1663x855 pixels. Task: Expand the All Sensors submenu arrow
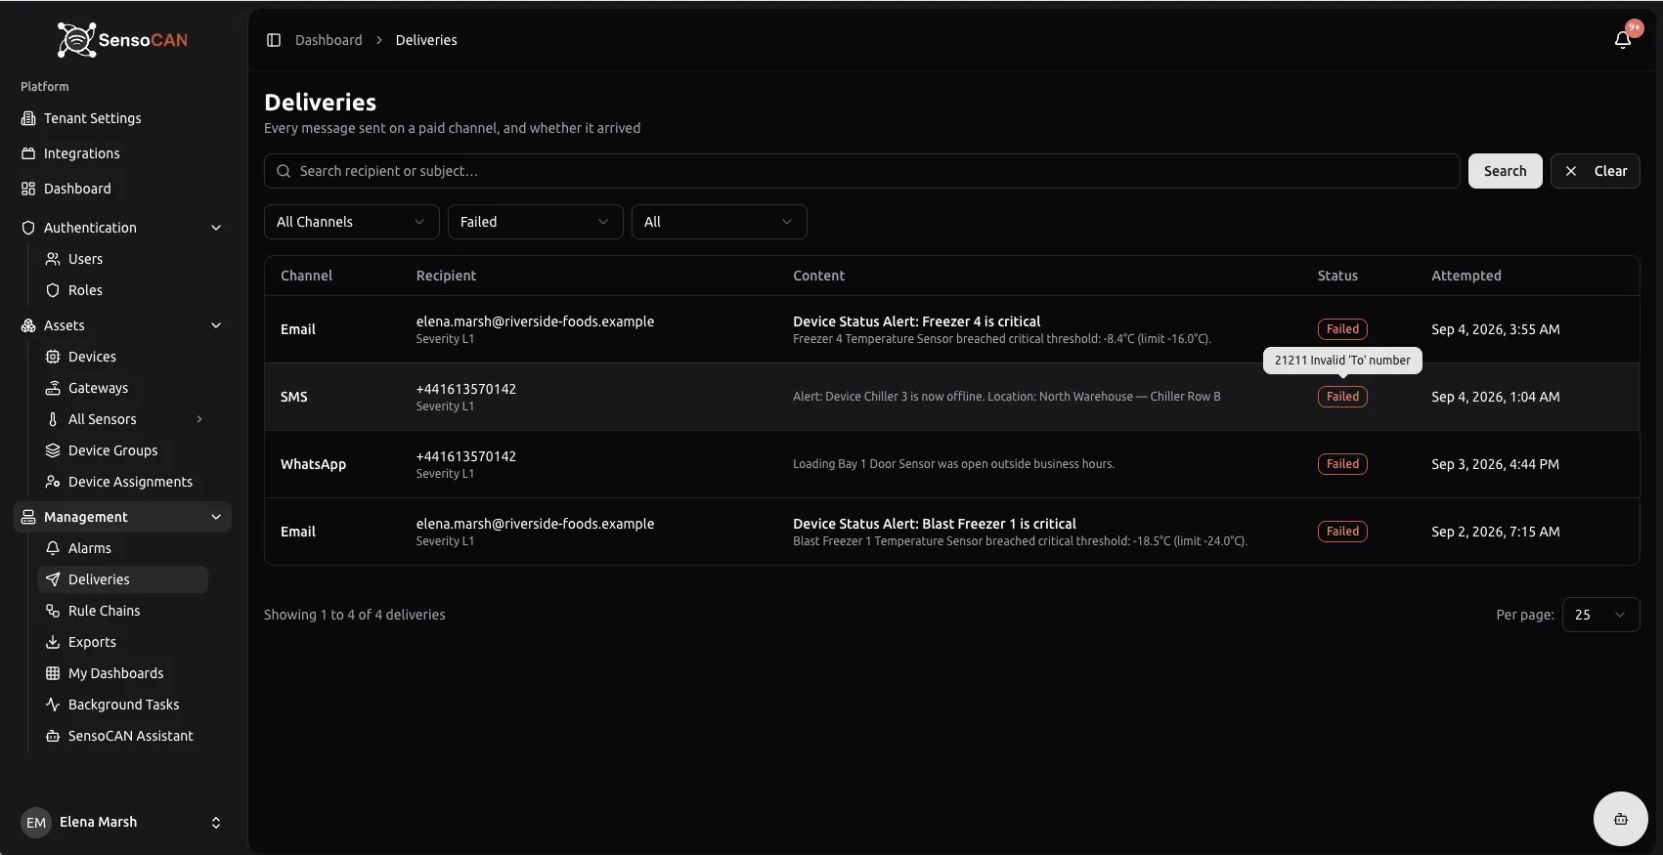[x=199, y=419]
